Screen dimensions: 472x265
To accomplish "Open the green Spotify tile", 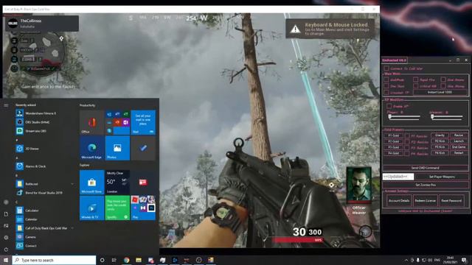I will pos(117,208).
